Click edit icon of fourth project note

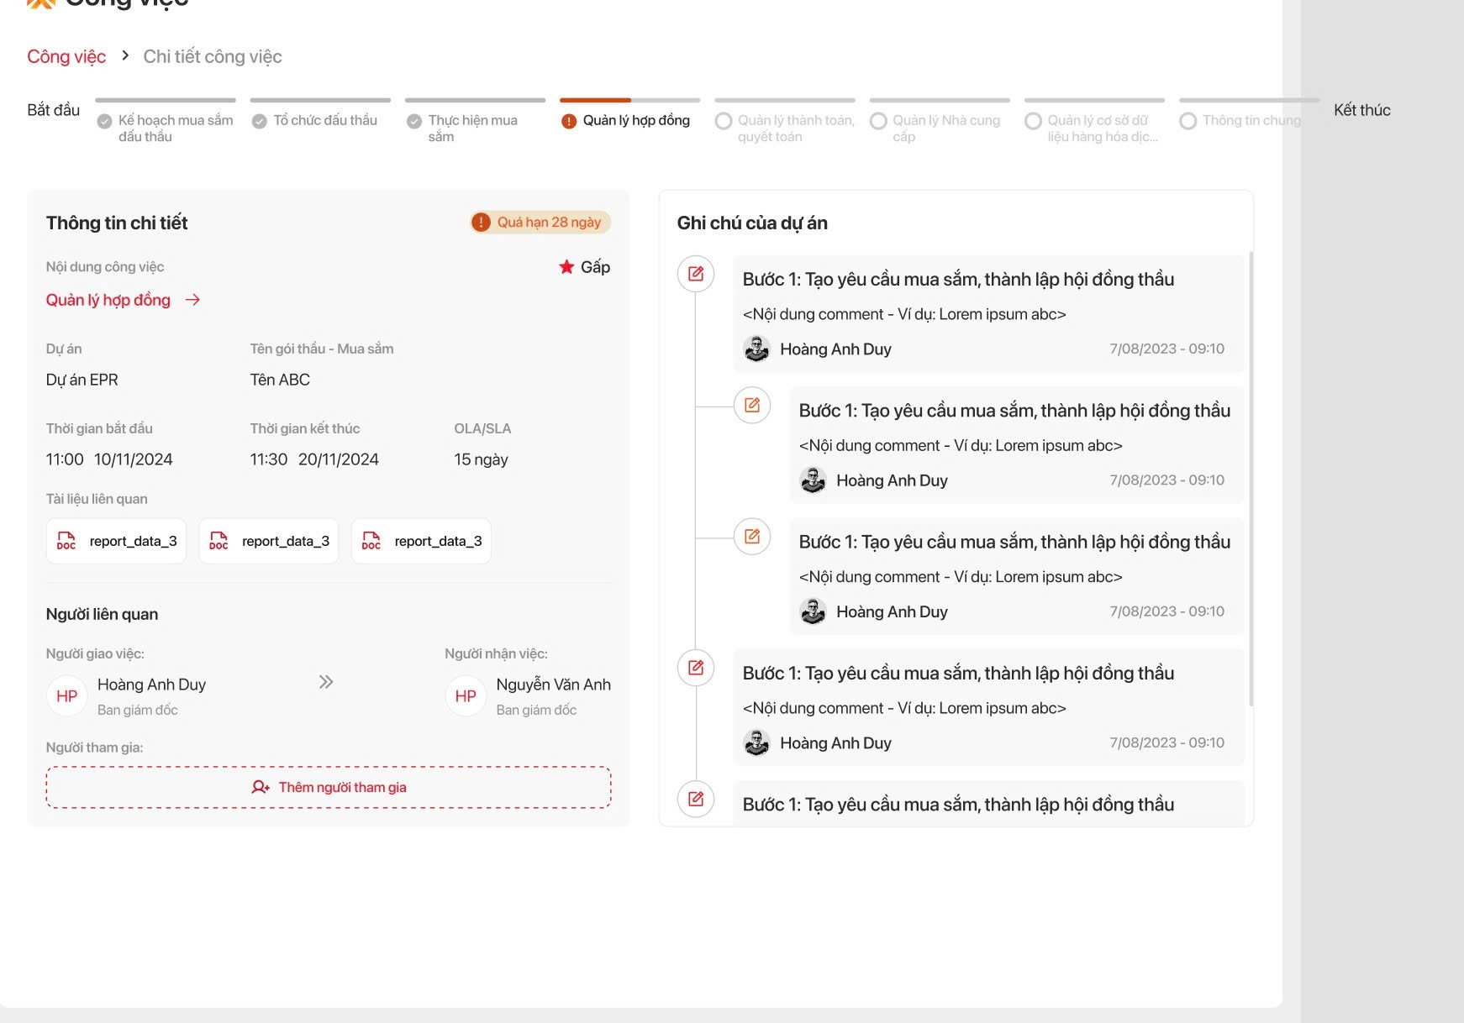pos(696,668)
